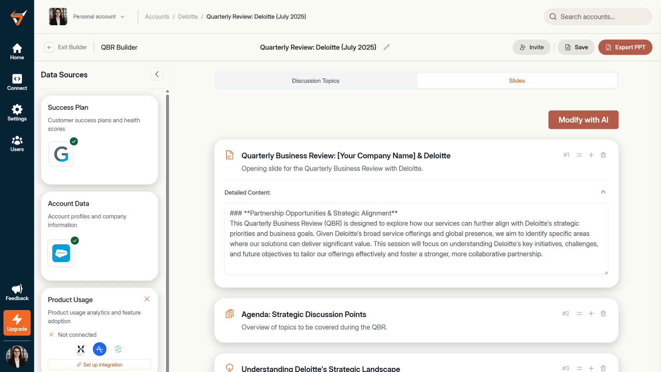Reorder slide #3 using its handle

pos(579,368)
